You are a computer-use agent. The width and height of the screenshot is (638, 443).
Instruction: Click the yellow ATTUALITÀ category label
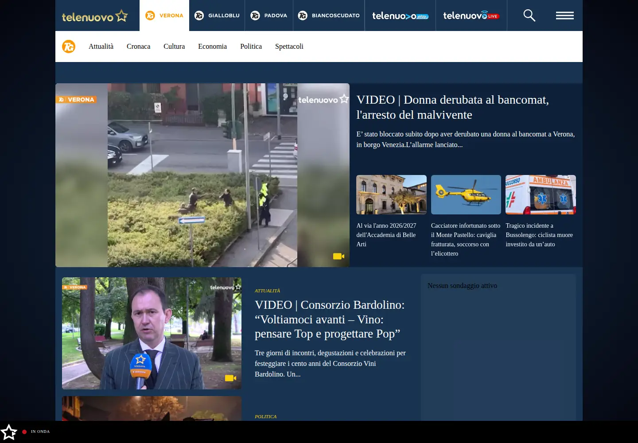[x=267, y=291]
